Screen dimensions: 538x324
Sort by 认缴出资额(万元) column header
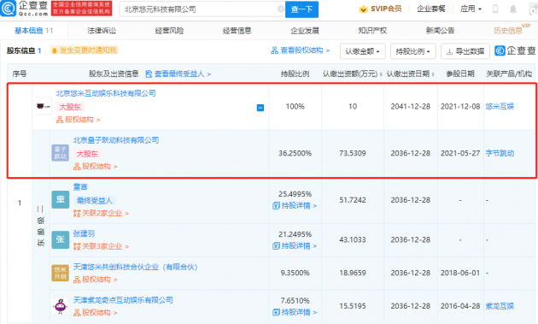pos(353,74)
